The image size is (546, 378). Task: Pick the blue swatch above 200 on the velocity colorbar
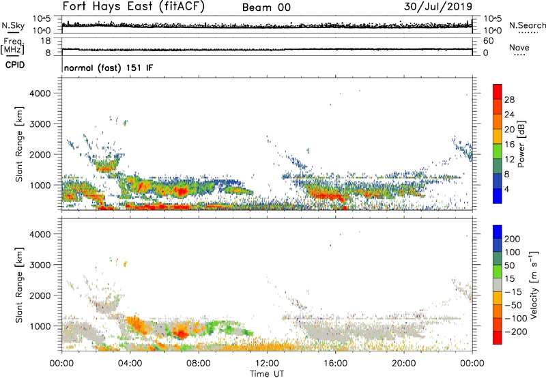[x=498, y=232]
